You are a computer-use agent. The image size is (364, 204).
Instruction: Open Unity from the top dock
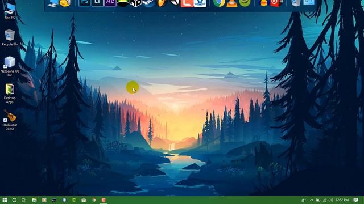click(175, 3)
